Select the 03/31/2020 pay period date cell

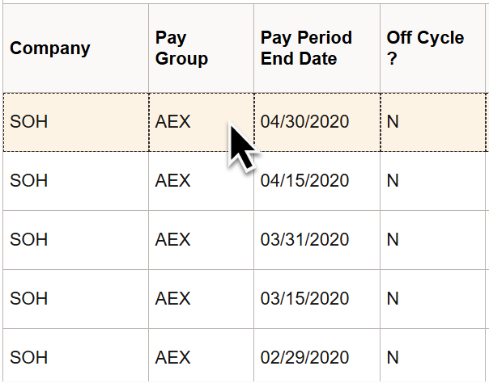(x=304, y=240)
